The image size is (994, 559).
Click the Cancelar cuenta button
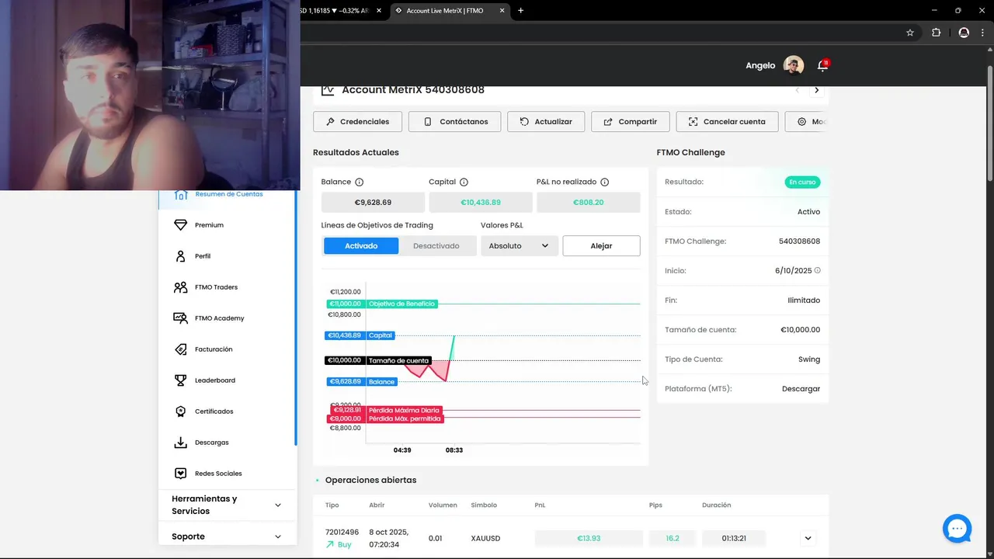coord(727,122)
